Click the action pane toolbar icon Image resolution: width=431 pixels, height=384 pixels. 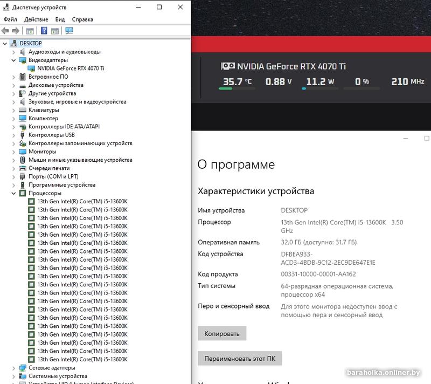click(55, 31)
